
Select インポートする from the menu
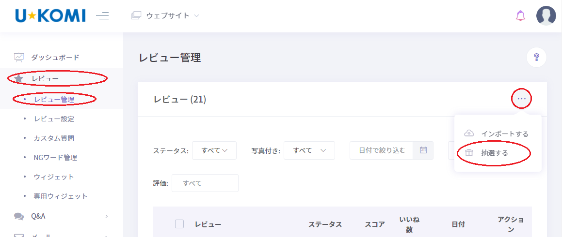(504, 133)
